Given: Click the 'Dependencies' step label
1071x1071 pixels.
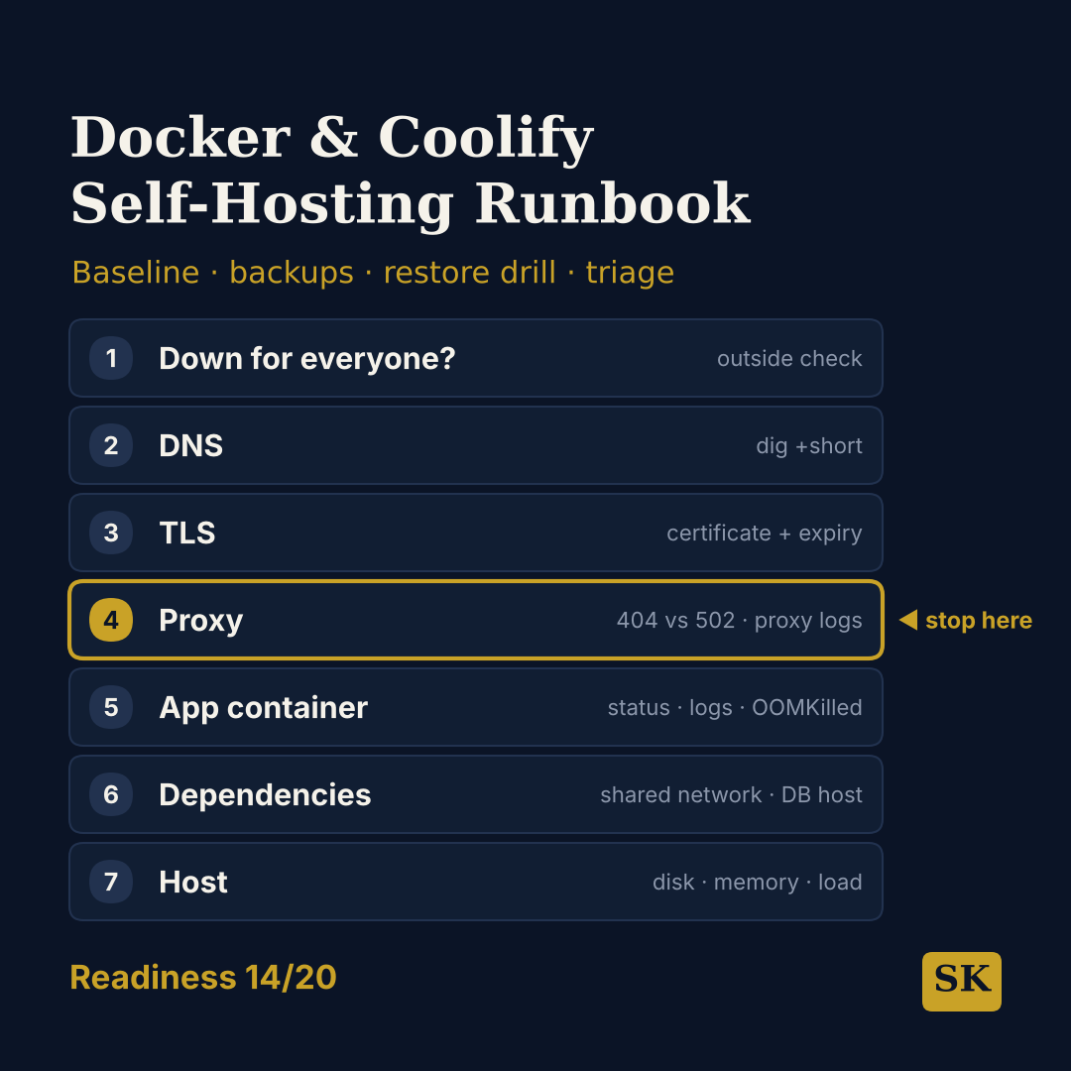Looking at the screenshot, I should (265, 795).
